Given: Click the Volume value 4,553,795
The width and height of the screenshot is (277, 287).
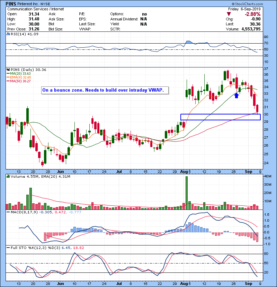Looking at the screenshot, I should point(251,29).
